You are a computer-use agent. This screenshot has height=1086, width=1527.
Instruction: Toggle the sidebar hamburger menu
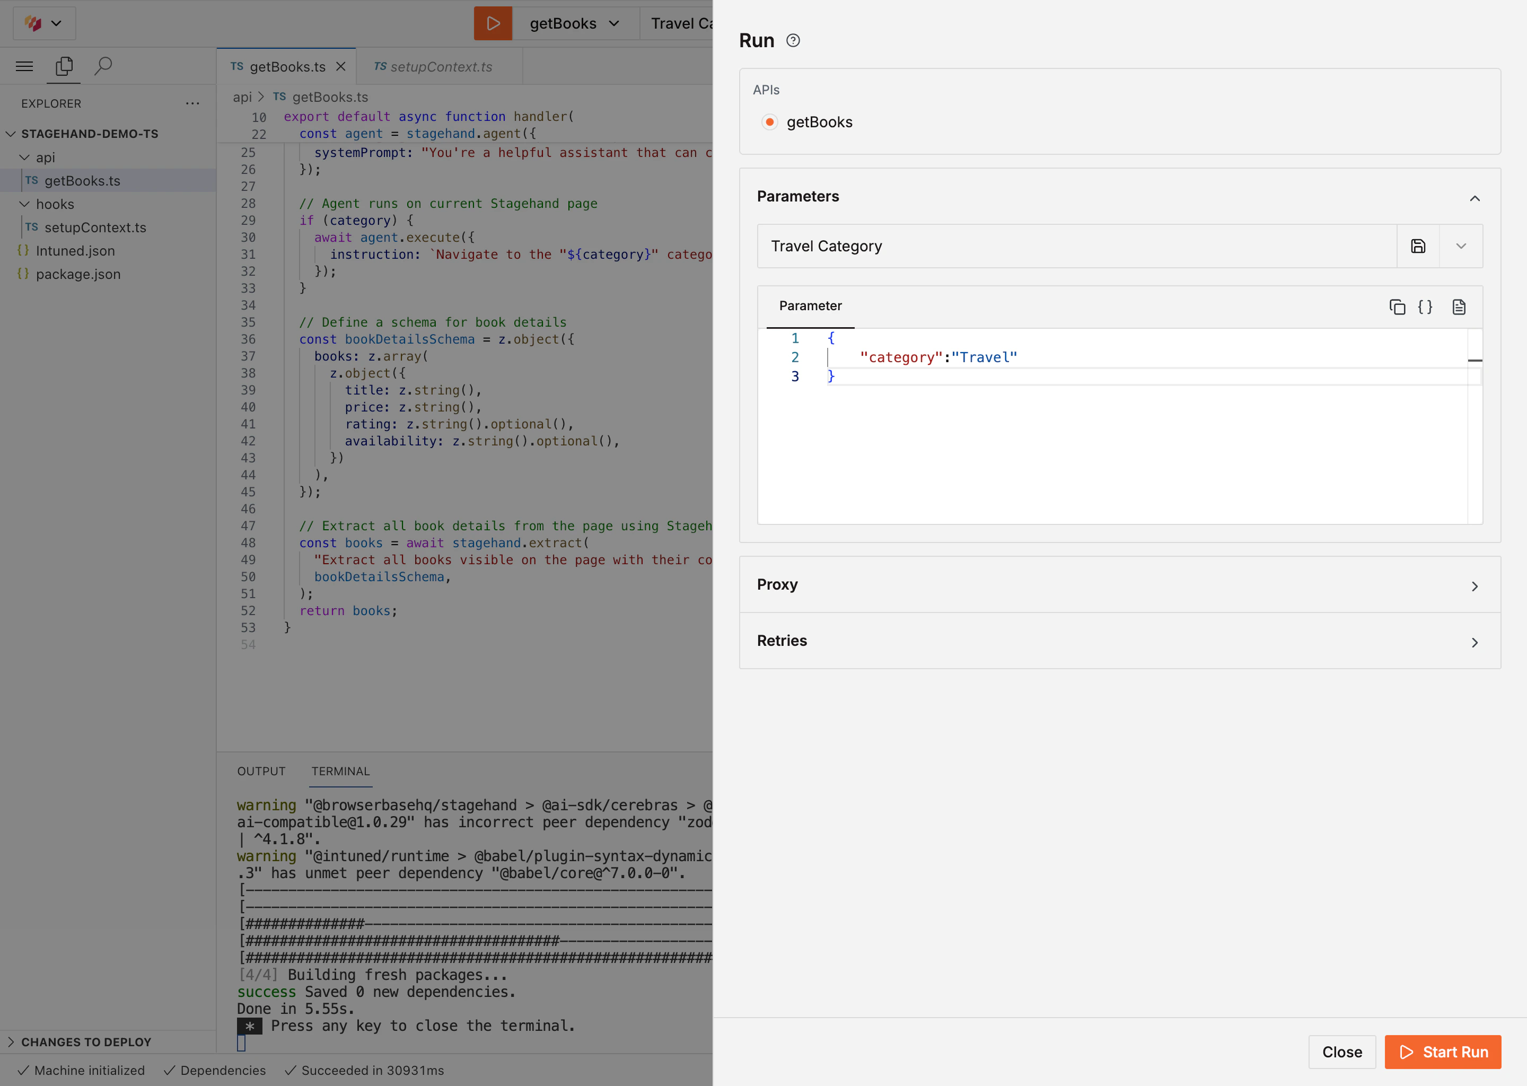25,66
